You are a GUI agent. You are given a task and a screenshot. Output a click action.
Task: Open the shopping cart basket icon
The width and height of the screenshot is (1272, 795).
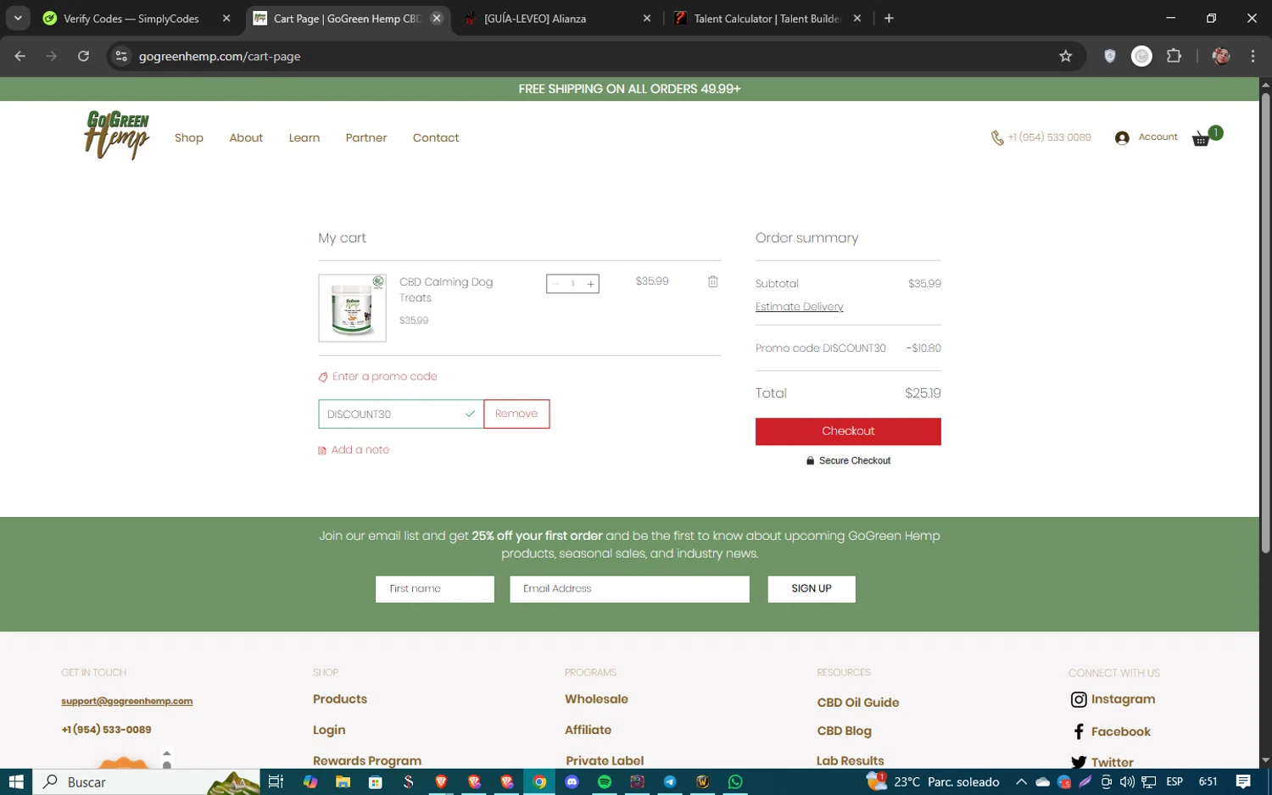(1201, 139)
